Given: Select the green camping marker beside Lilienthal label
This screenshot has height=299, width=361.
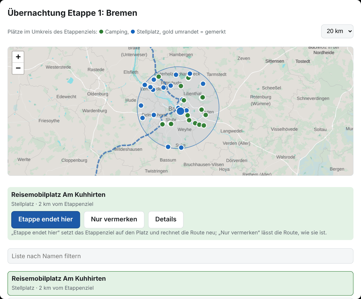Looking at the screenshot, I should click(203, 97).
